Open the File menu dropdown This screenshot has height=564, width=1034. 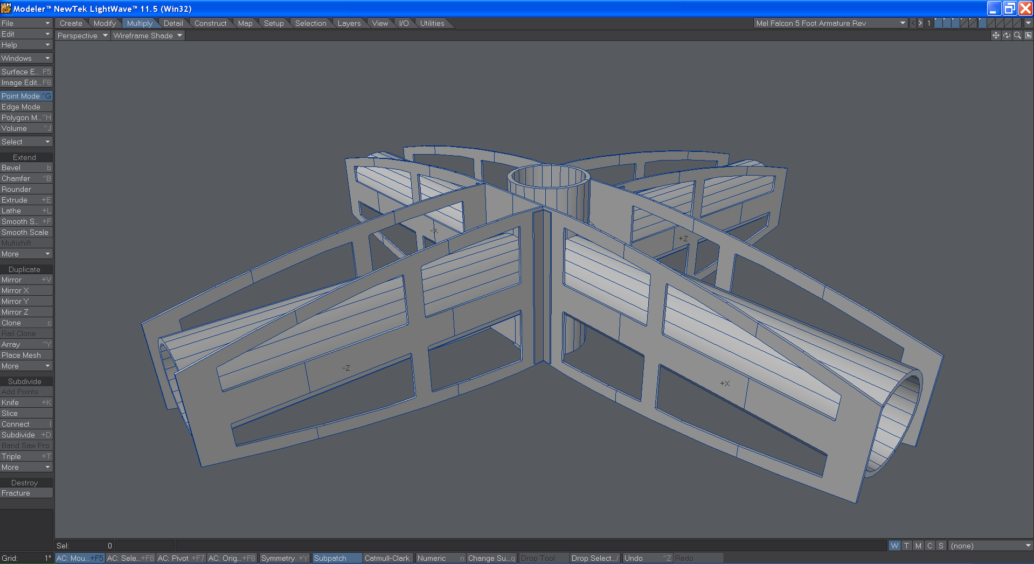pos(26,23)
